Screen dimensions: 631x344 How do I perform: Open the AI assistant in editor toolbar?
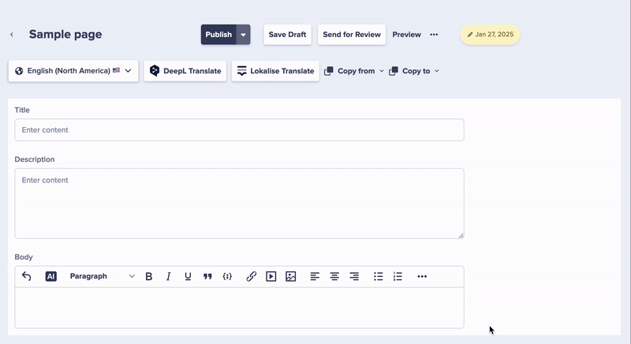(x=51, y=276)
